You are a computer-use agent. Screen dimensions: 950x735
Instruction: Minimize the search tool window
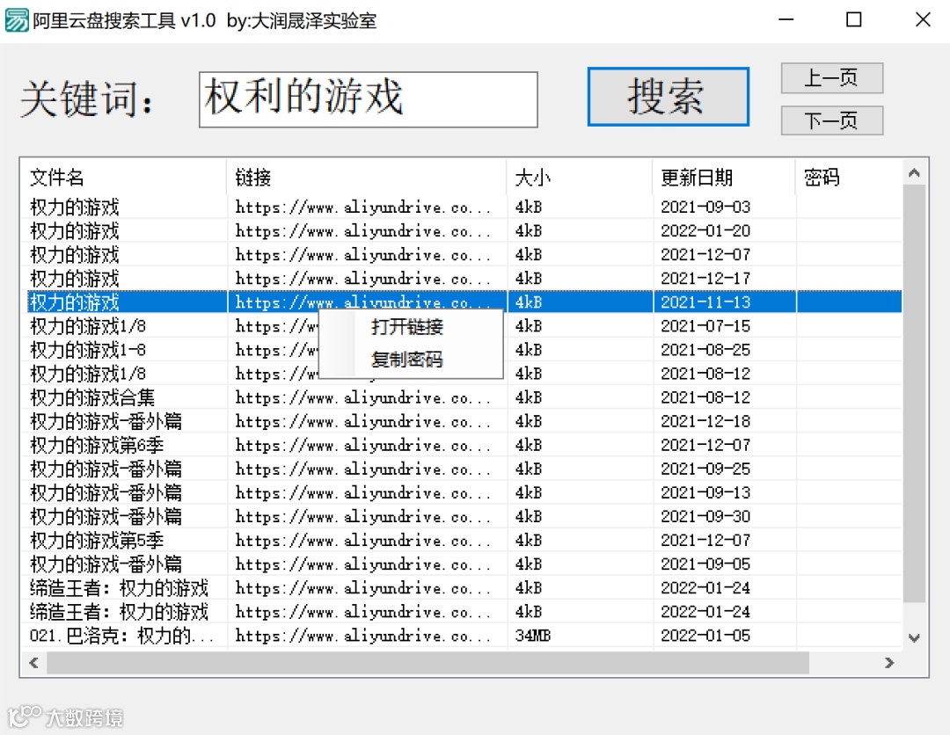coord(786,20)
